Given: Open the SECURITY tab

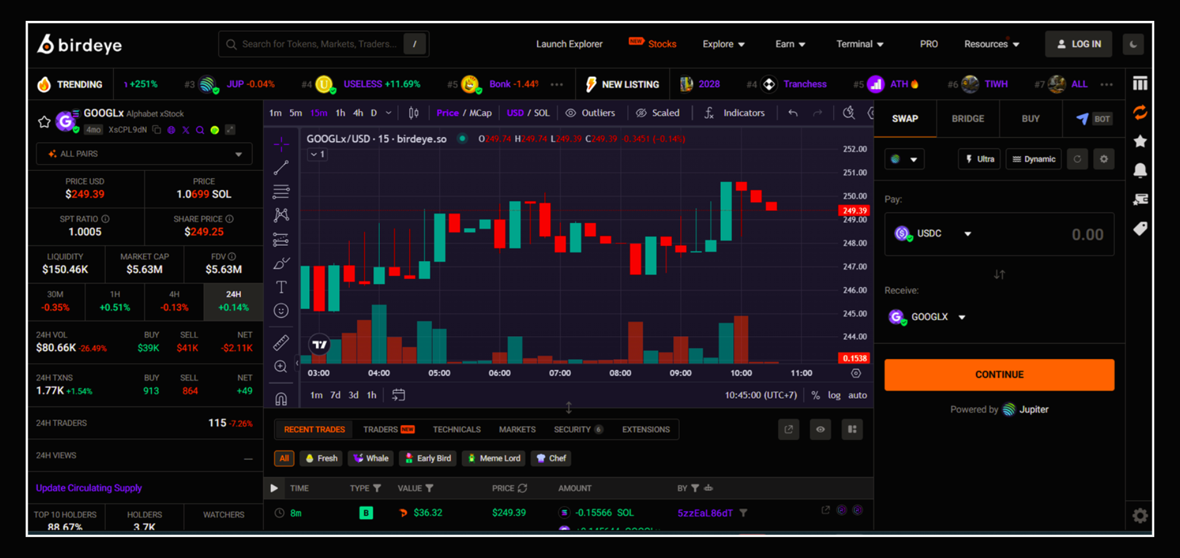Looking at the screenshot, I should tap(578, 430).
